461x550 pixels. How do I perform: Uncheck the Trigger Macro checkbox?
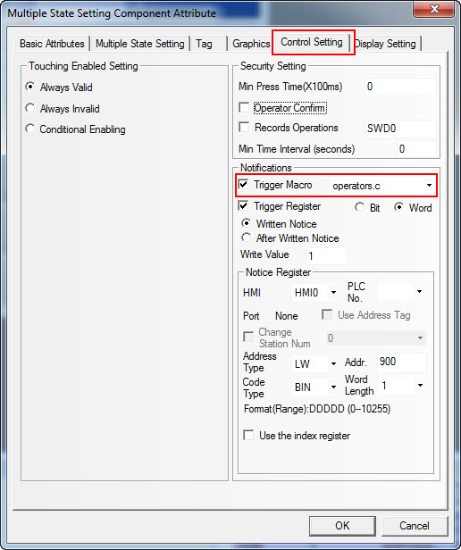(x=243, y=184)
